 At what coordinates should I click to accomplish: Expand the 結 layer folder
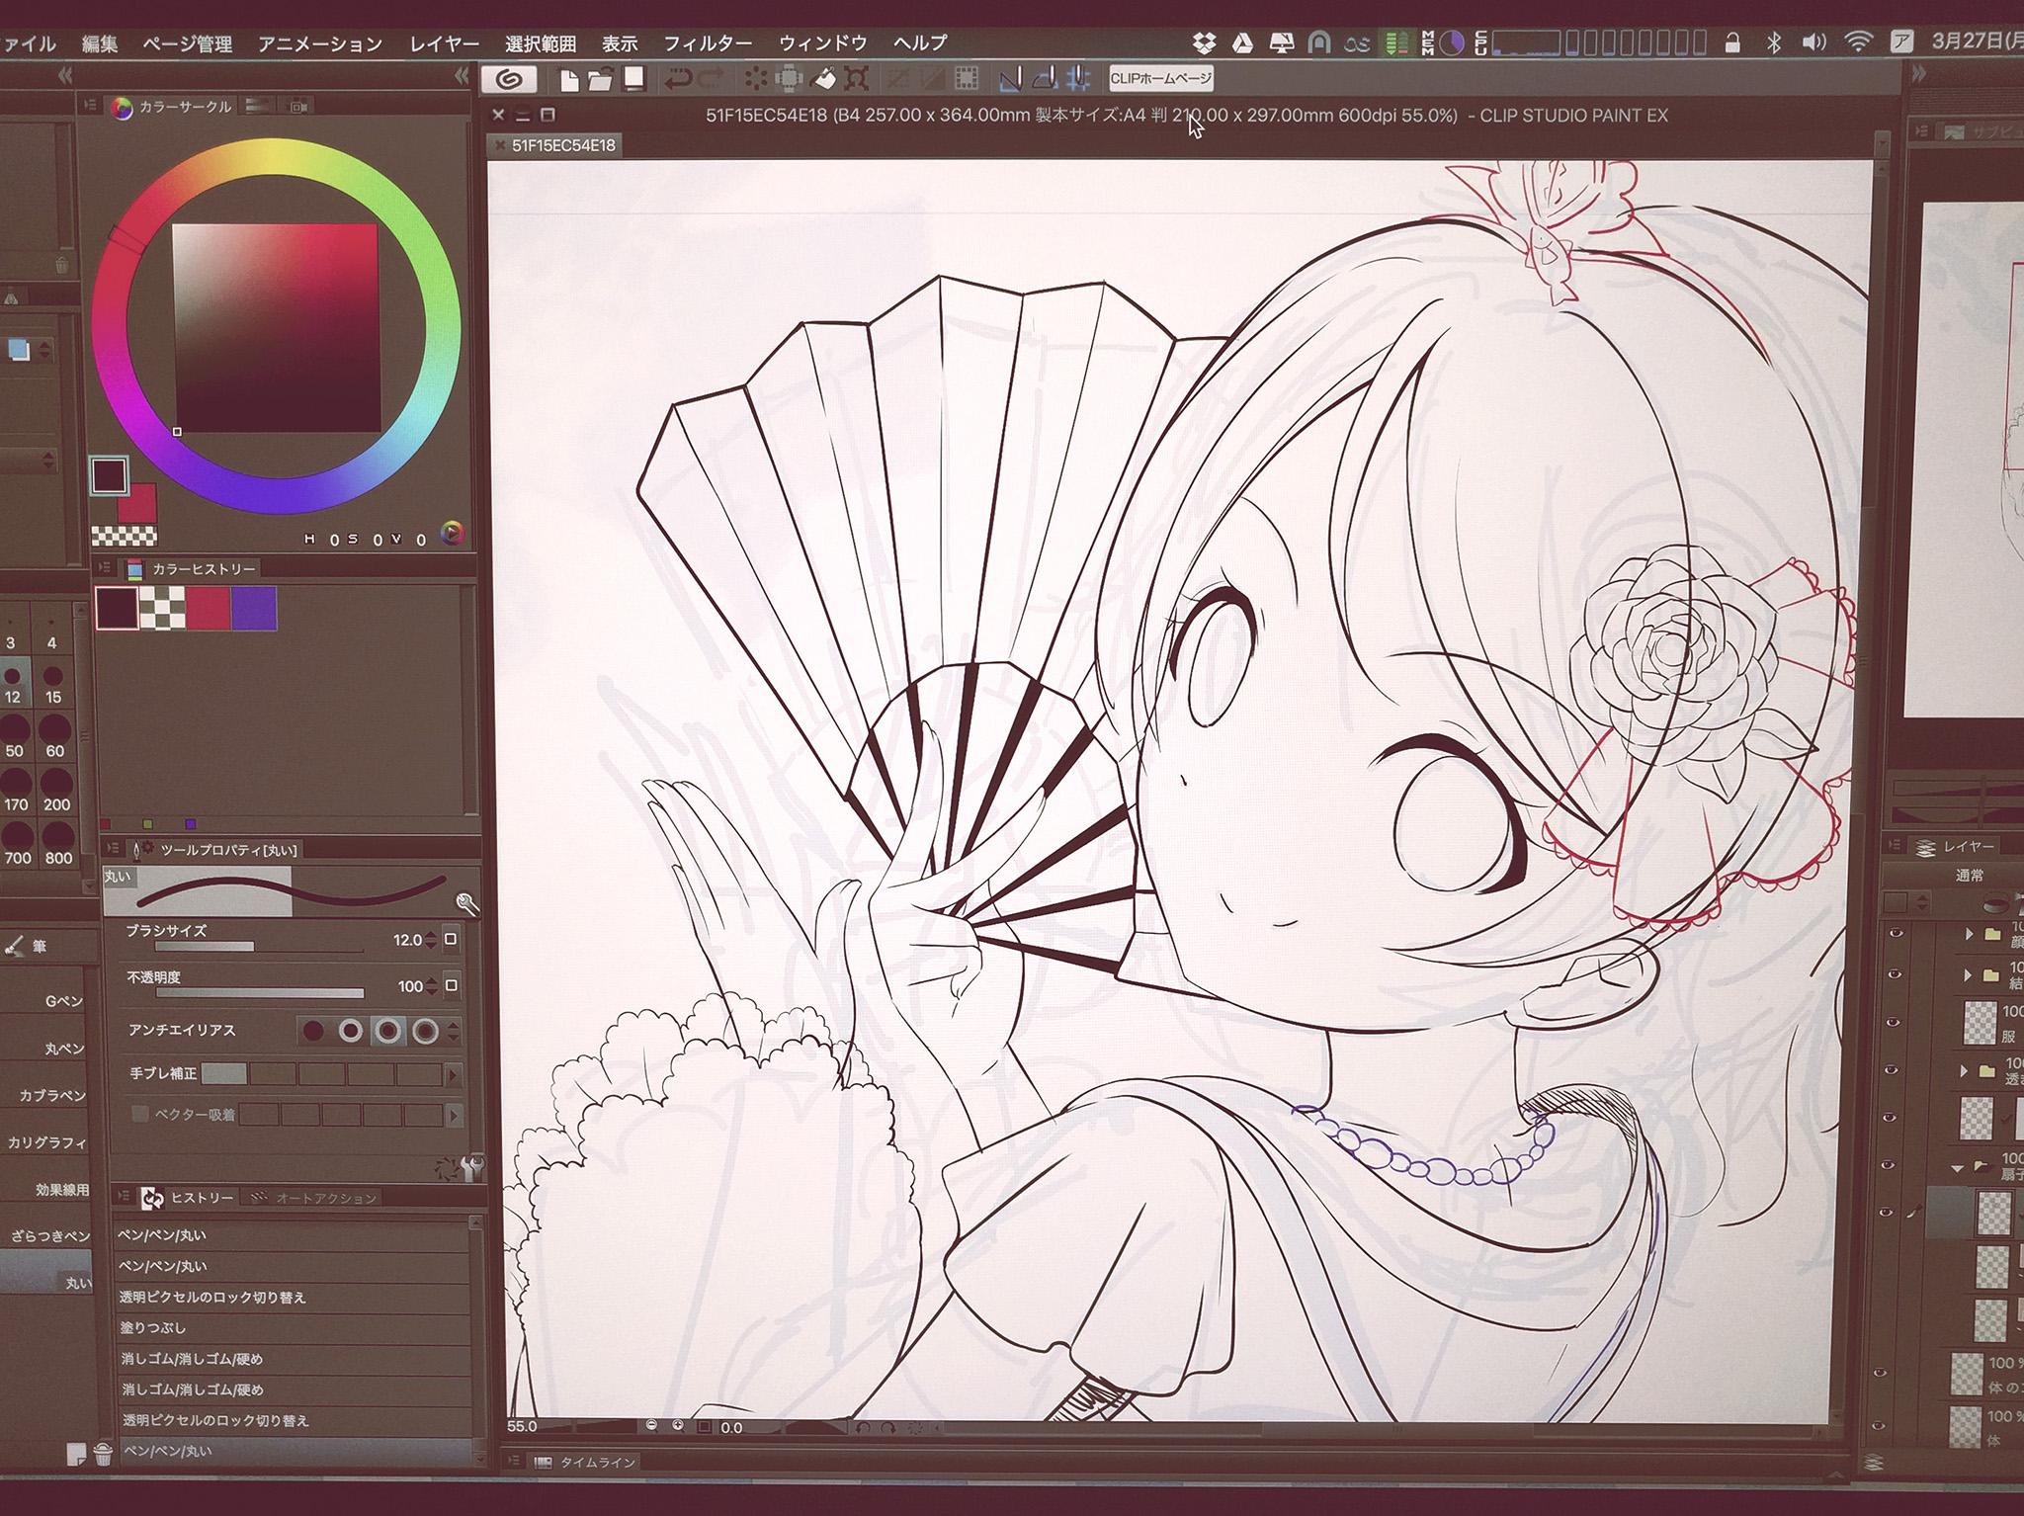click(x=1970, y=975)
